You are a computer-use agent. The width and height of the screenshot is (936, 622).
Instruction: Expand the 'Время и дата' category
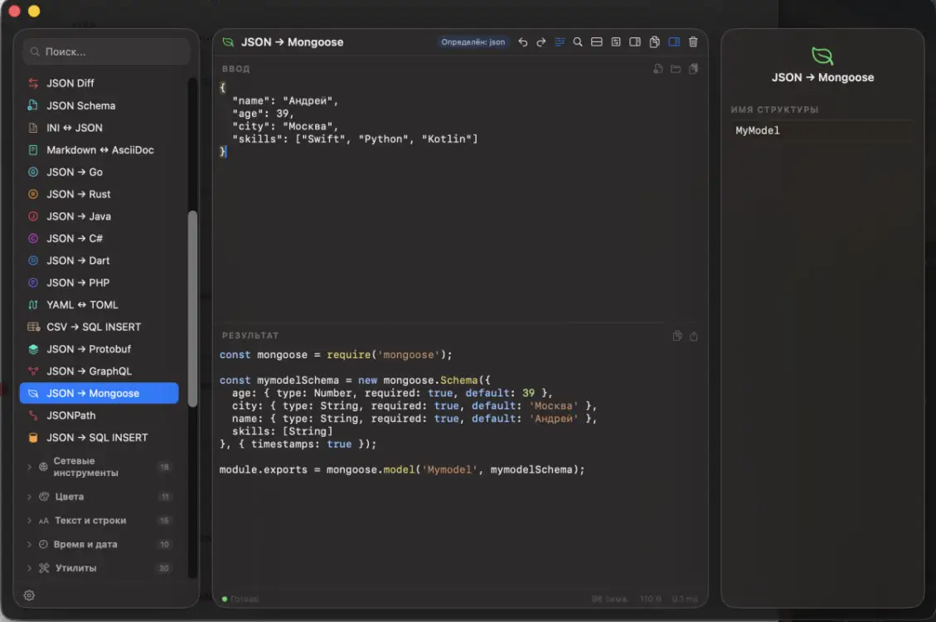[x=99, y=544]
